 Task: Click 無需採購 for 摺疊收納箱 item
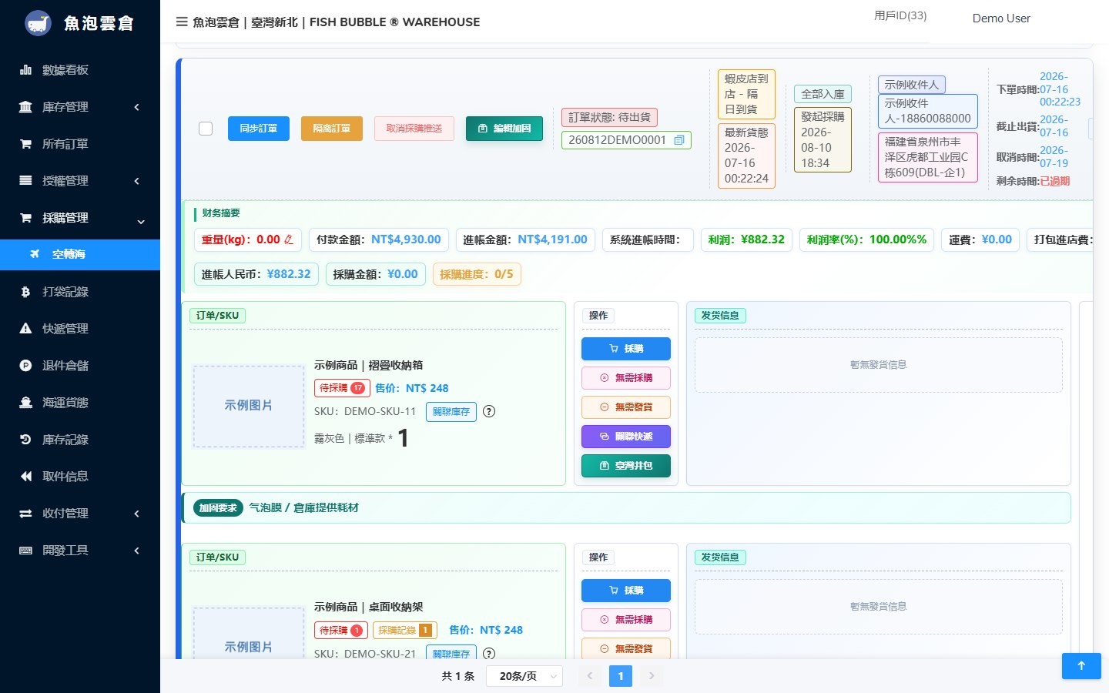click(x=626, y=378)
